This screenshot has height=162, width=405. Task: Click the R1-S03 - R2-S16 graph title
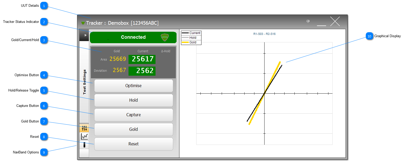pos(264,34)
